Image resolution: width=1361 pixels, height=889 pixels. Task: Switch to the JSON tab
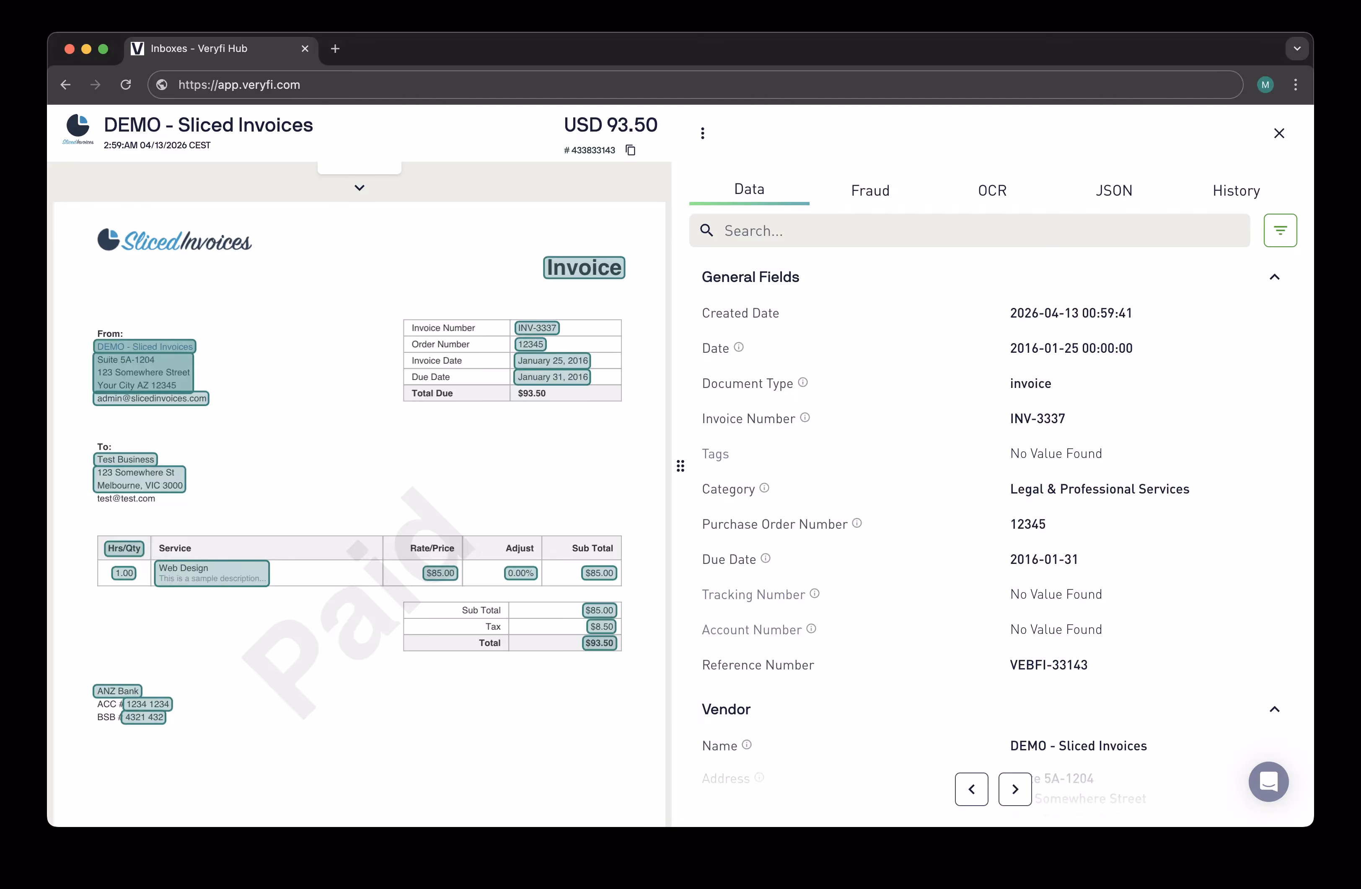[1114, 190]
